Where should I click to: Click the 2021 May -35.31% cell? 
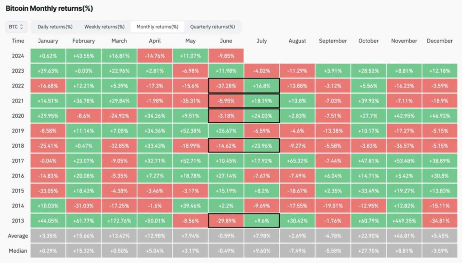coord(190,101)
